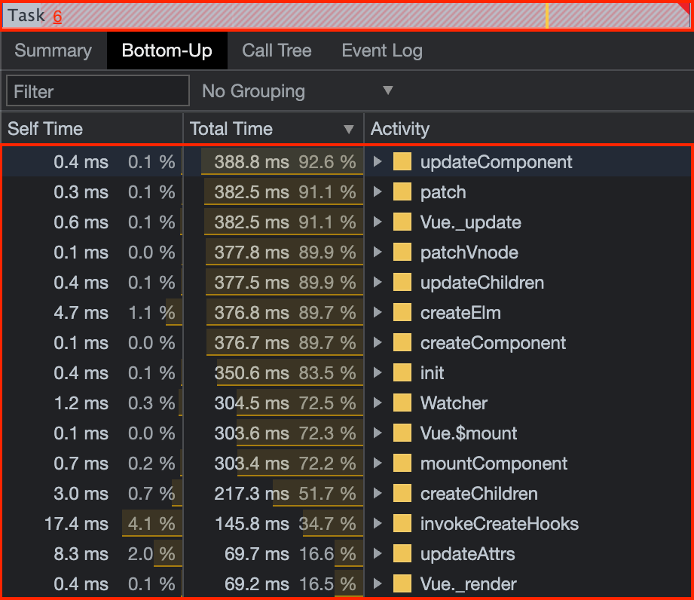
Task: Switch to the Summary tab
Action: coord(52,51)
